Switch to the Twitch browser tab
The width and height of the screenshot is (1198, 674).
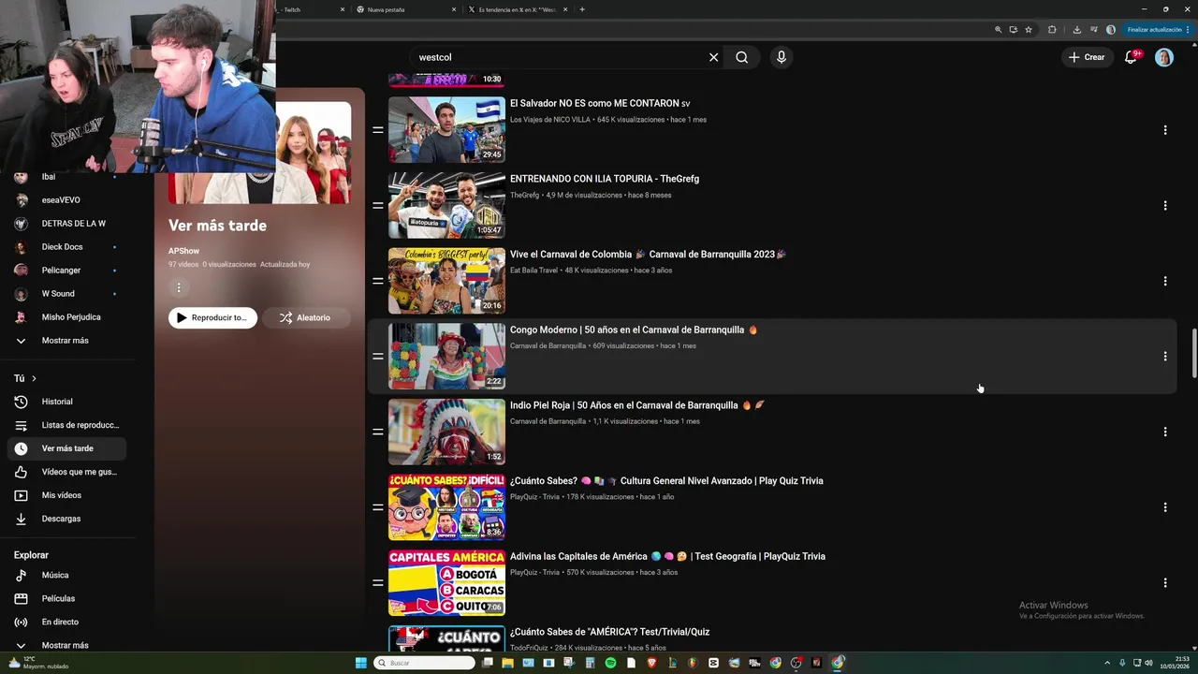point(312,9)
